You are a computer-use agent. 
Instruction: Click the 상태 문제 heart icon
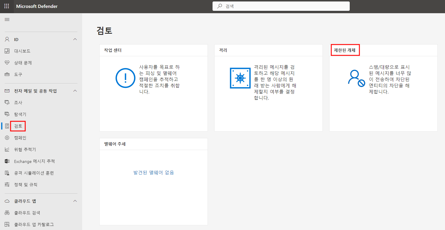(7, 63)
